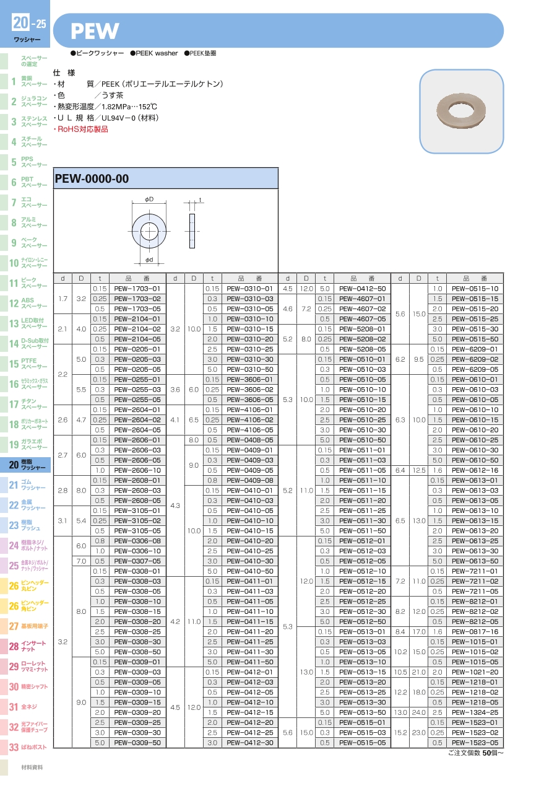Click the red RoHS対応製品 text

click(x=82, y=129)
